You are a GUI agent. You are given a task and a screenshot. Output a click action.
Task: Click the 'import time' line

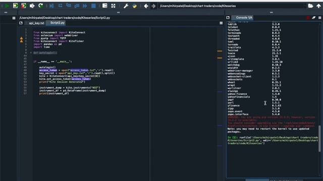(41, 47)
